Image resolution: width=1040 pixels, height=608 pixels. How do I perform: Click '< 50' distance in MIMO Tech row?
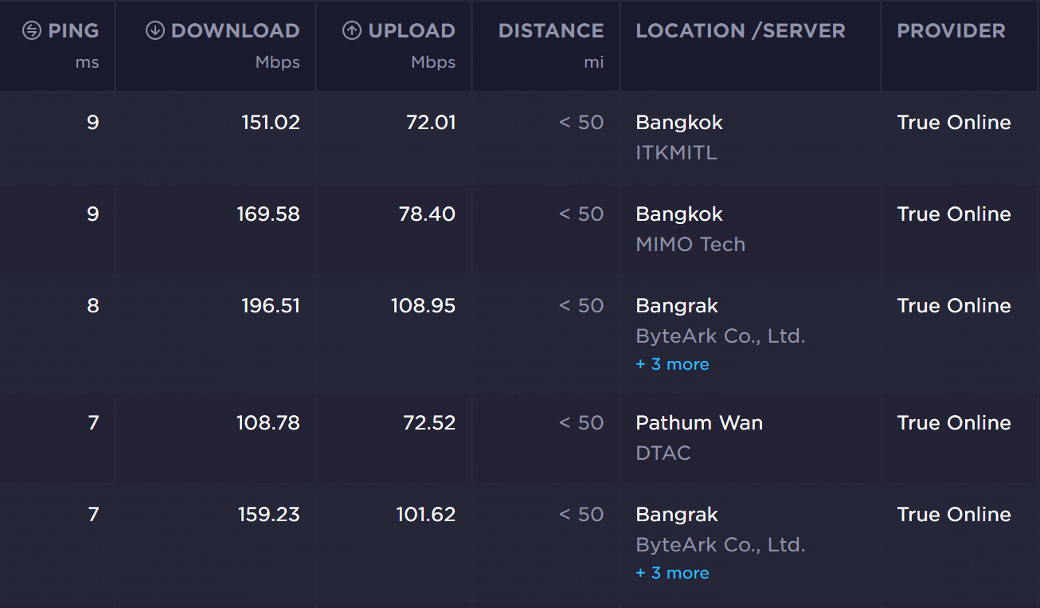(581, 214)
